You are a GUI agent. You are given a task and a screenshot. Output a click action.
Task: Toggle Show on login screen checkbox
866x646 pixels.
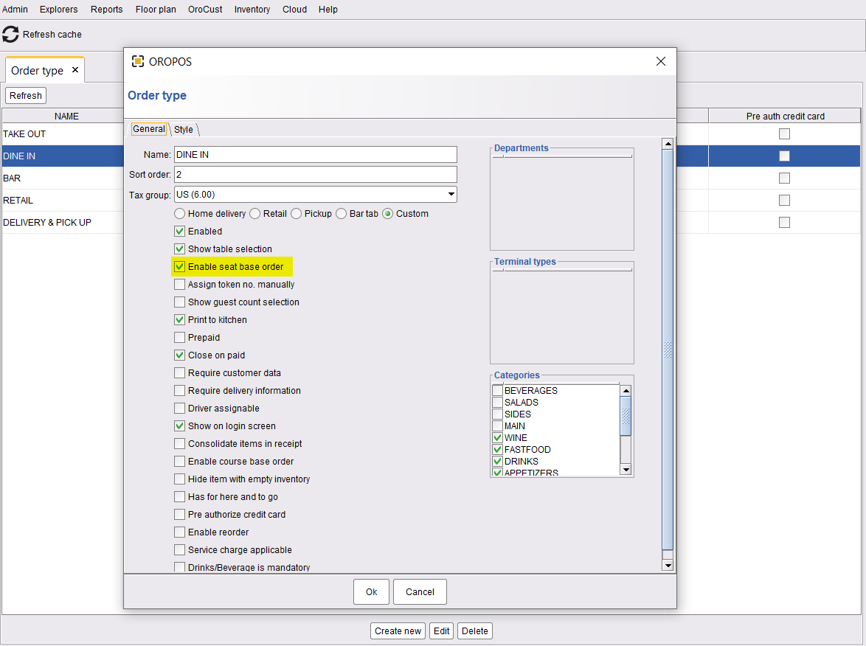pos(179,426)
